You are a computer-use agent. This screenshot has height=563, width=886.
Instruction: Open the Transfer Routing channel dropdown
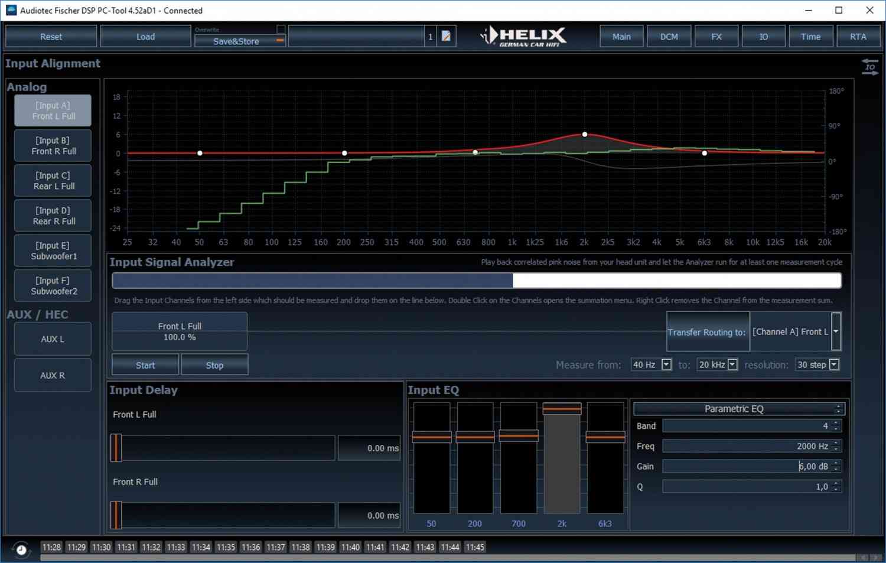pyautogui.click(x=836, y=331)
